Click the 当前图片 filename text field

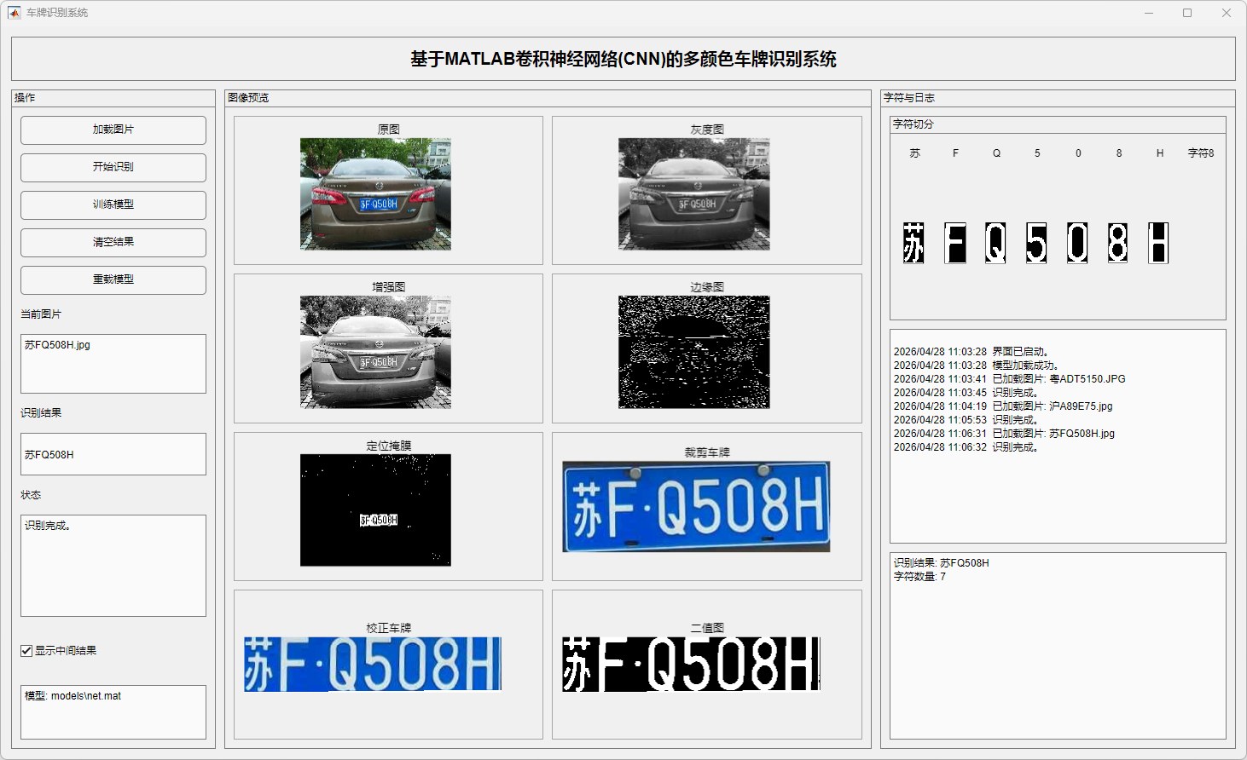113,363
